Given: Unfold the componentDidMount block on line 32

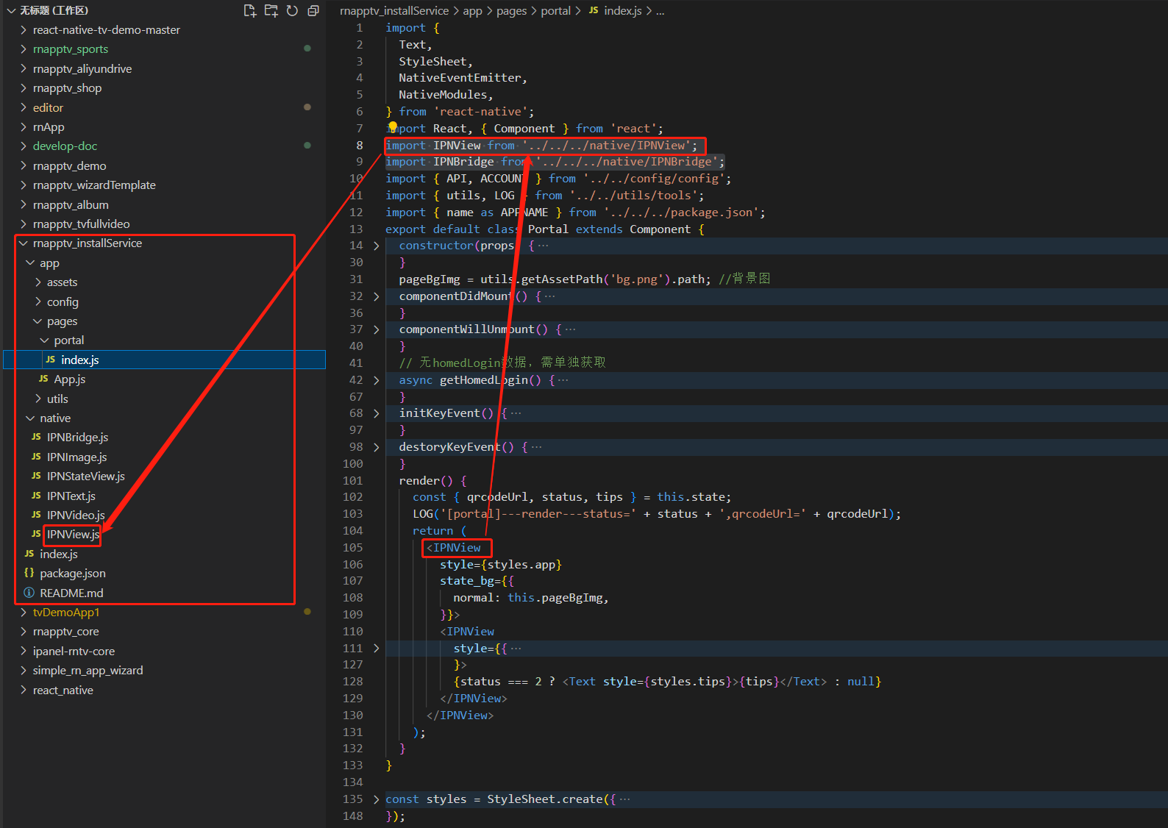Looking at the screenshot, I should 377,296.
